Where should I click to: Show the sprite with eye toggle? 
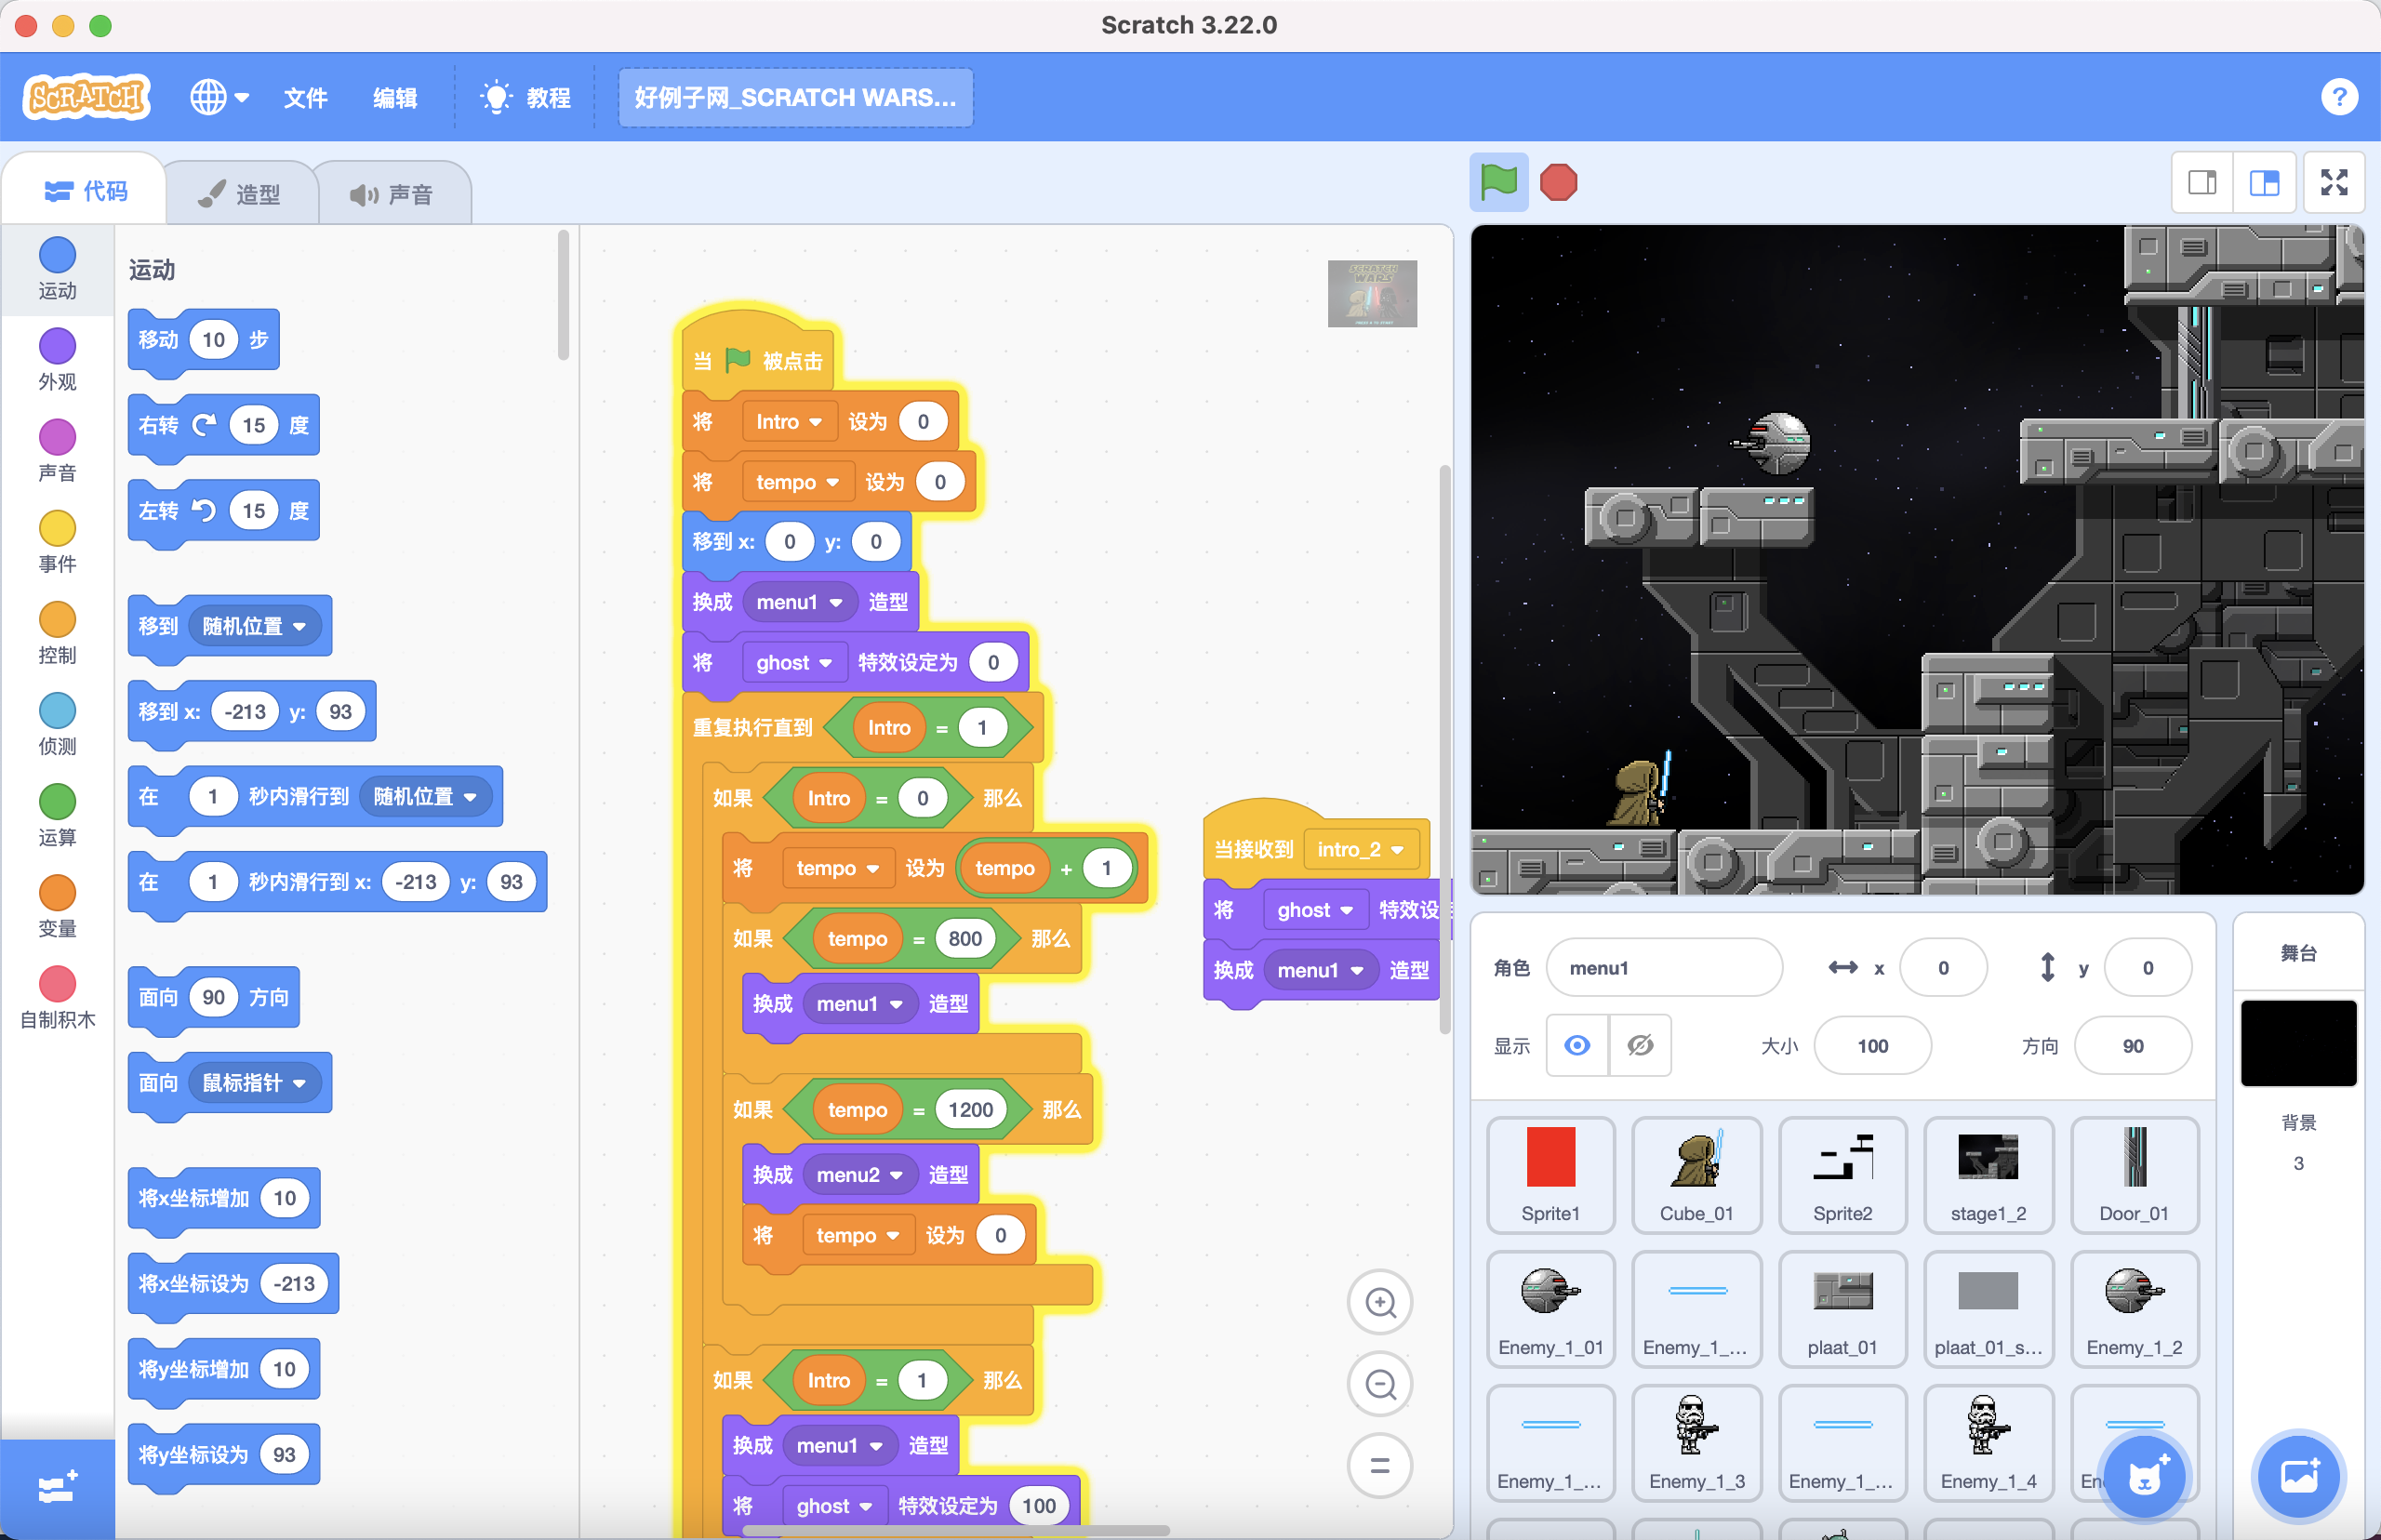(1577, 1045)
